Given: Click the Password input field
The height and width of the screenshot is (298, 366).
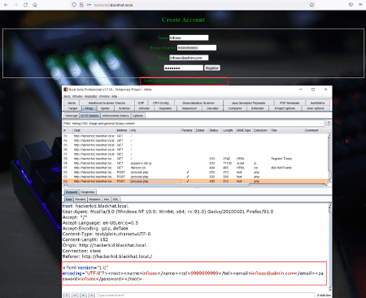Looking at the screenshot, I should 184,68.
